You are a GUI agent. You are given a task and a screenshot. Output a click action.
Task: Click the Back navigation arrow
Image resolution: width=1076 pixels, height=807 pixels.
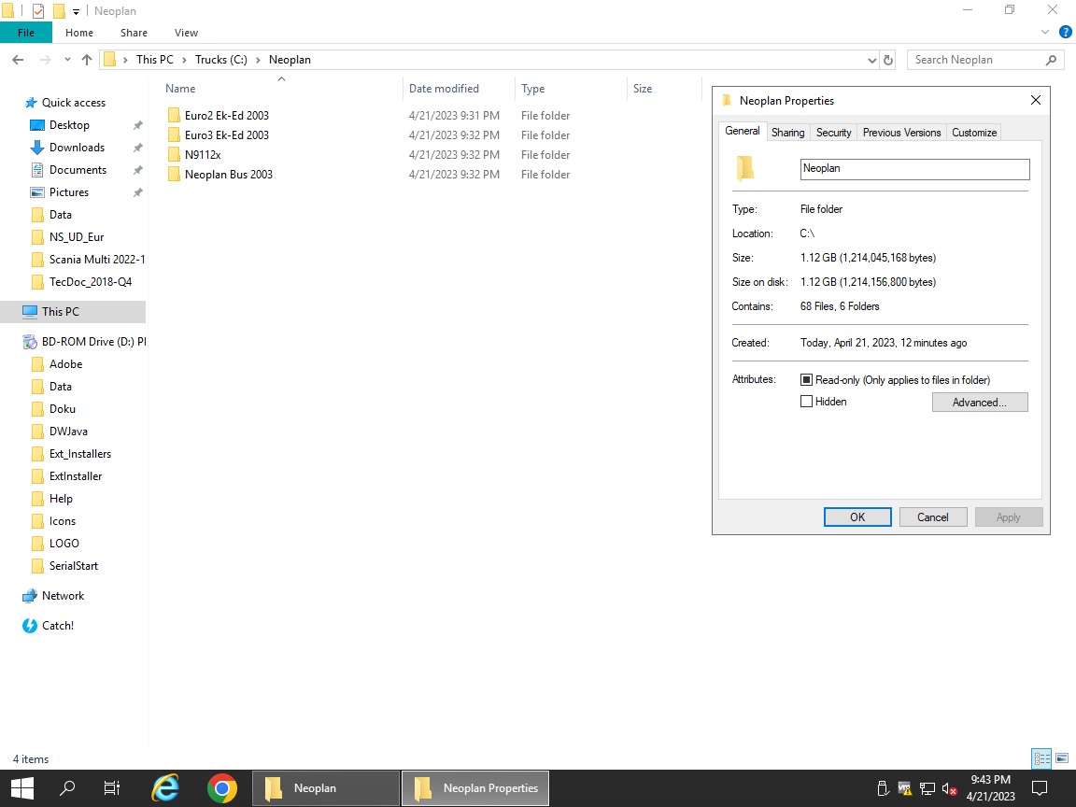pyautogui.click(x=18, y=60)
